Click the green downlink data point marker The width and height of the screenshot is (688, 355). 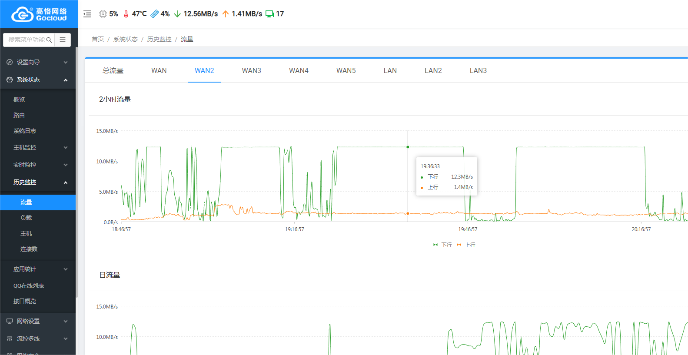[x=408, y=147]
